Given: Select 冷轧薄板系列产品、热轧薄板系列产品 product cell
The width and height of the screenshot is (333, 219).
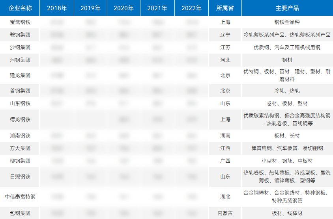Looking at the screenshot, I should [x=287, y=35].
